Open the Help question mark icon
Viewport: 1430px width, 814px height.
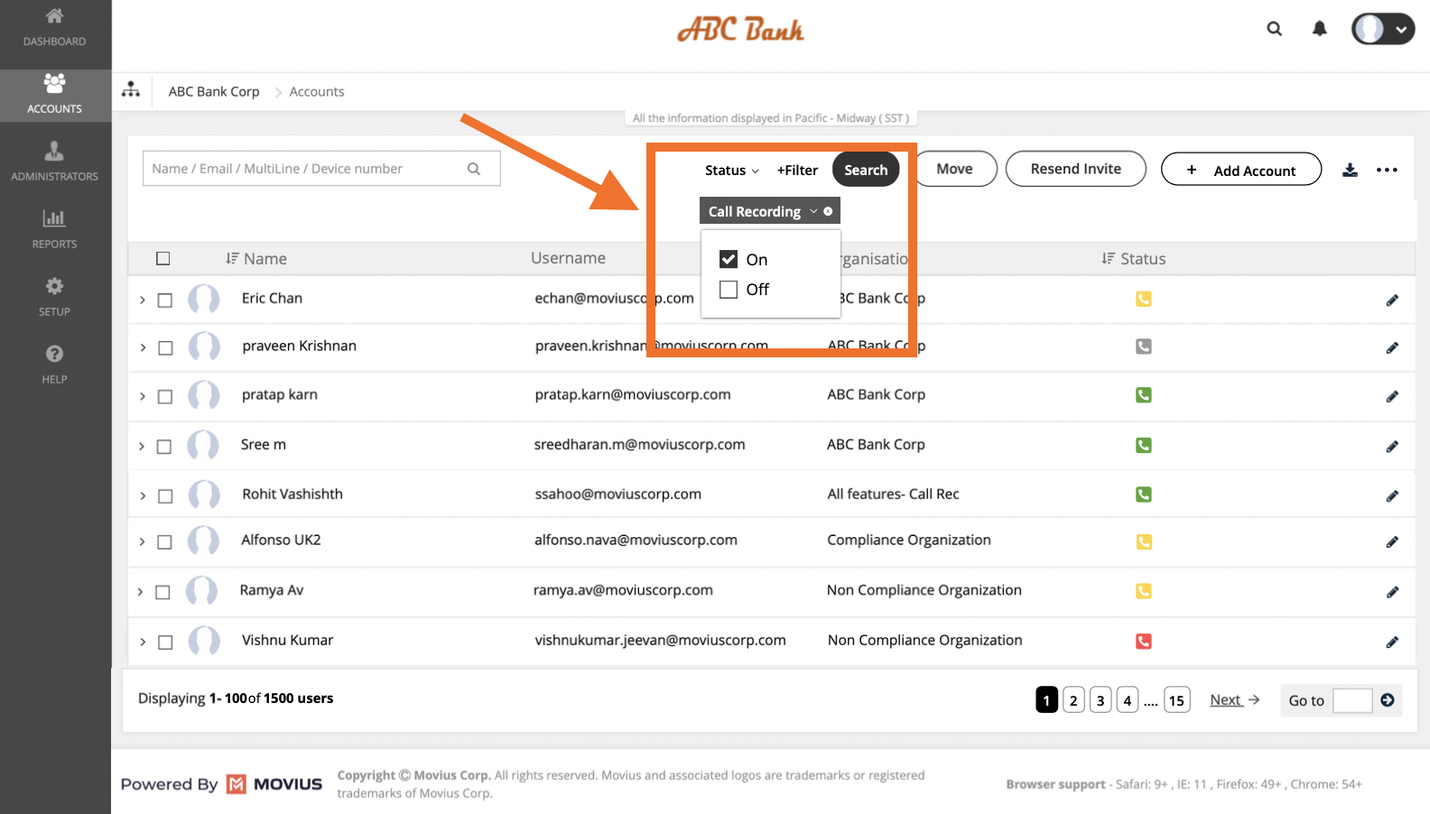(54, 354)
